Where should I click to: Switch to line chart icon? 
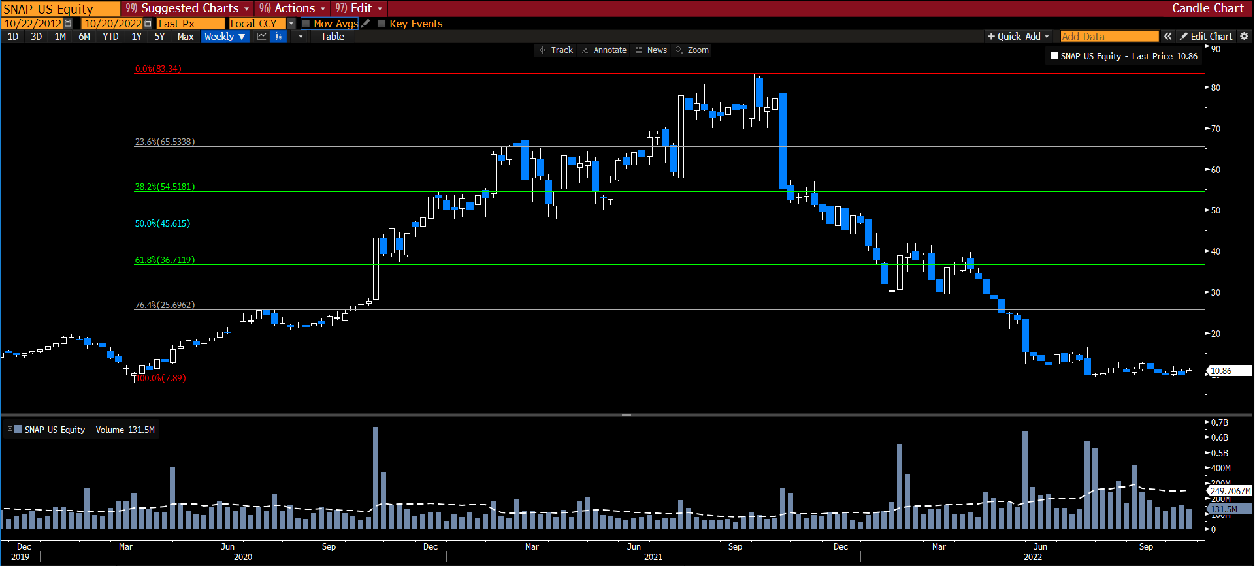click(262, 37)
